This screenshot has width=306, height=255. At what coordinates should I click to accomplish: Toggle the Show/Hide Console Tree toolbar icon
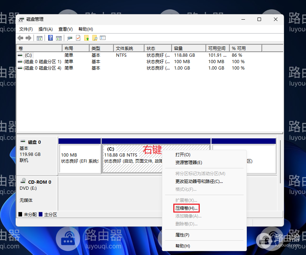tap(40, 38)
